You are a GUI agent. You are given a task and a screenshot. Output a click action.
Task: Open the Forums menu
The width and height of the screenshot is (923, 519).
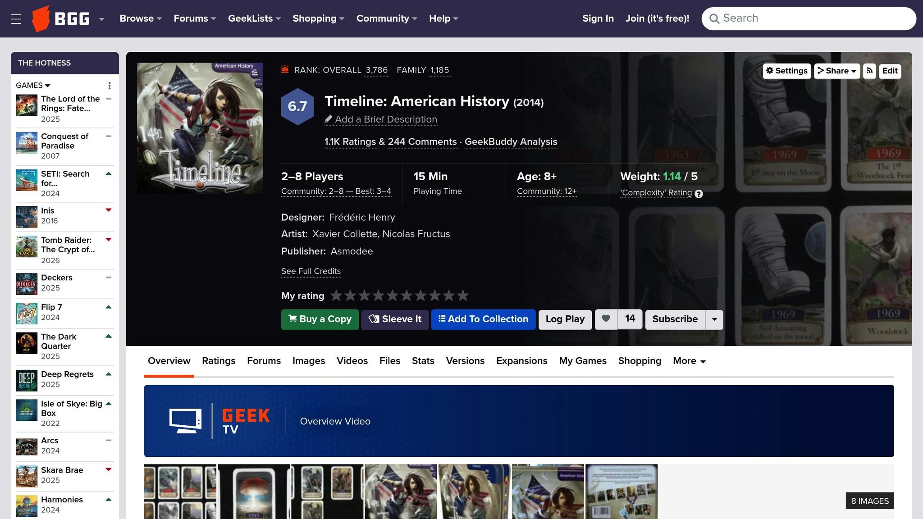tap(195, 18)
